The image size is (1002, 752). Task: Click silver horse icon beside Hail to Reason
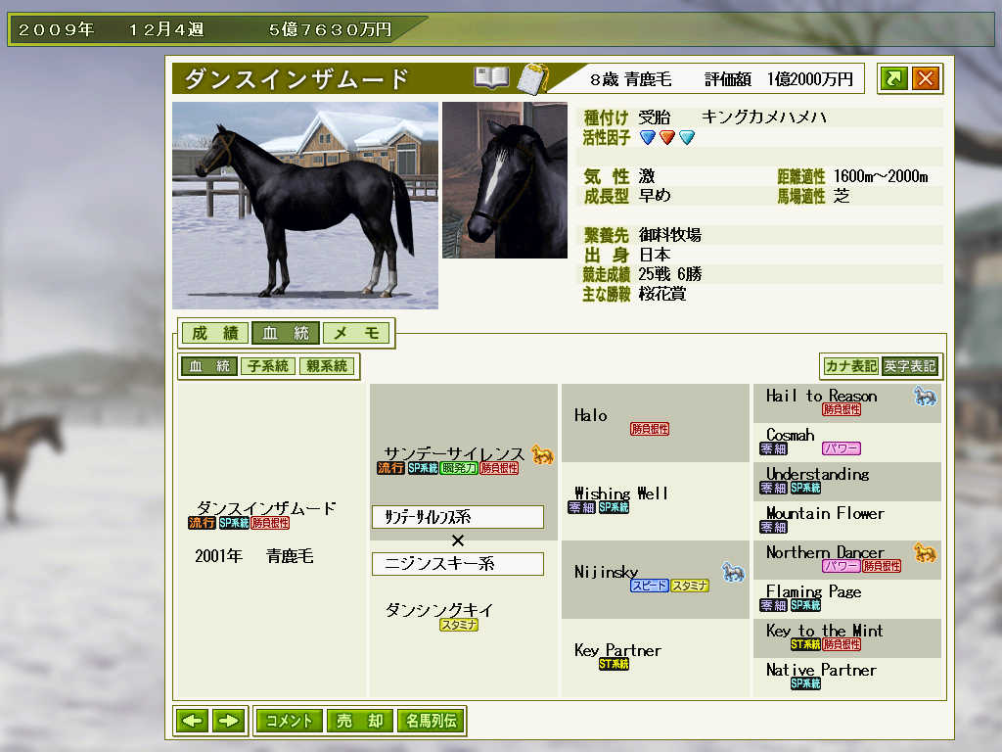coord(925,396)
